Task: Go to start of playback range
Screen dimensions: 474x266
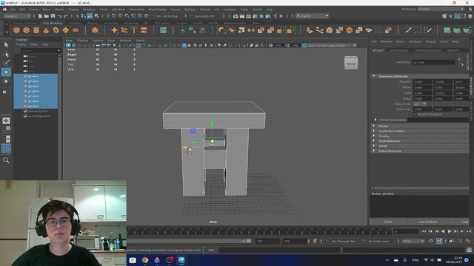Action: [x=424, y=231]
